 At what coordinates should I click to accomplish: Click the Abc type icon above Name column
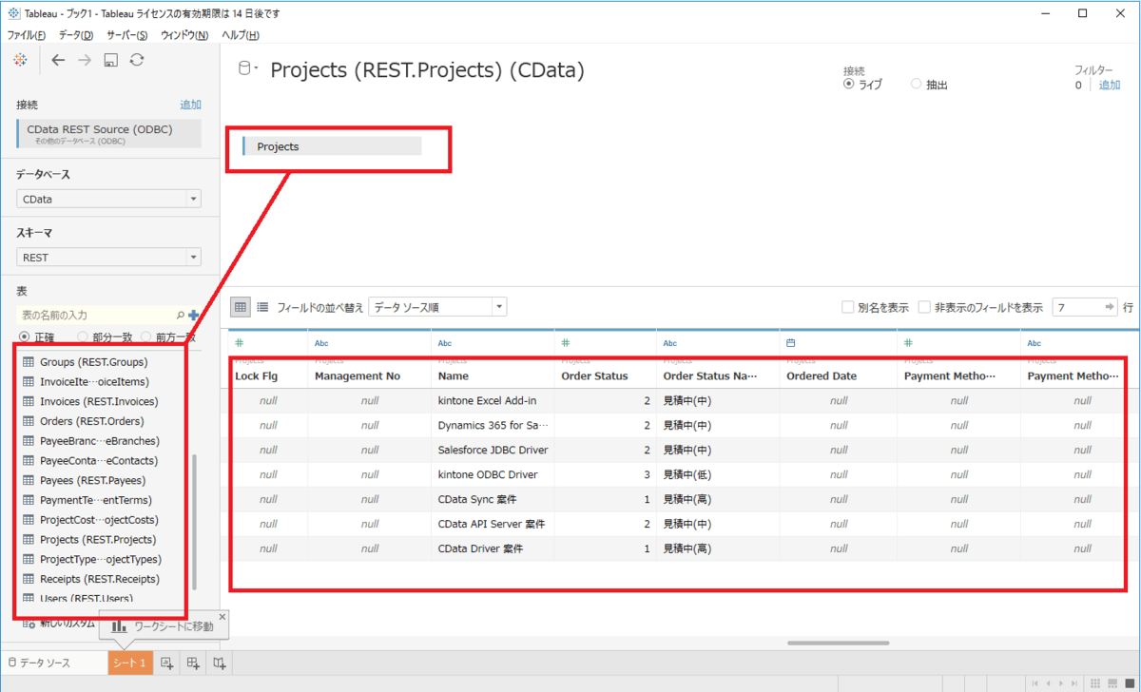click(445, 343)
